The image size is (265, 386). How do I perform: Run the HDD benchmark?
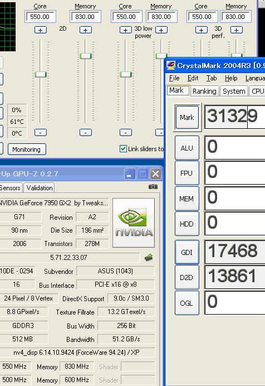click(x=187, y=224)
